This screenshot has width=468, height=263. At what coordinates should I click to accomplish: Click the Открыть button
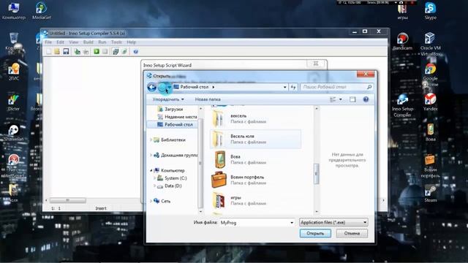coord(315,234)
